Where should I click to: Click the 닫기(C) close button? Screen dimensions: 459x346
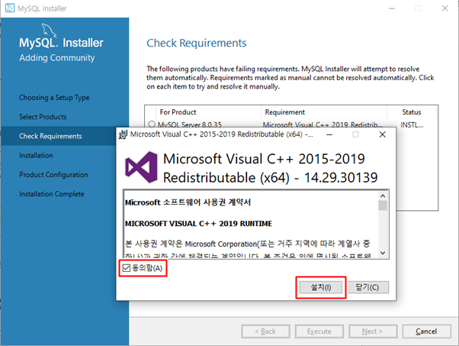click(x=368, y=287)
